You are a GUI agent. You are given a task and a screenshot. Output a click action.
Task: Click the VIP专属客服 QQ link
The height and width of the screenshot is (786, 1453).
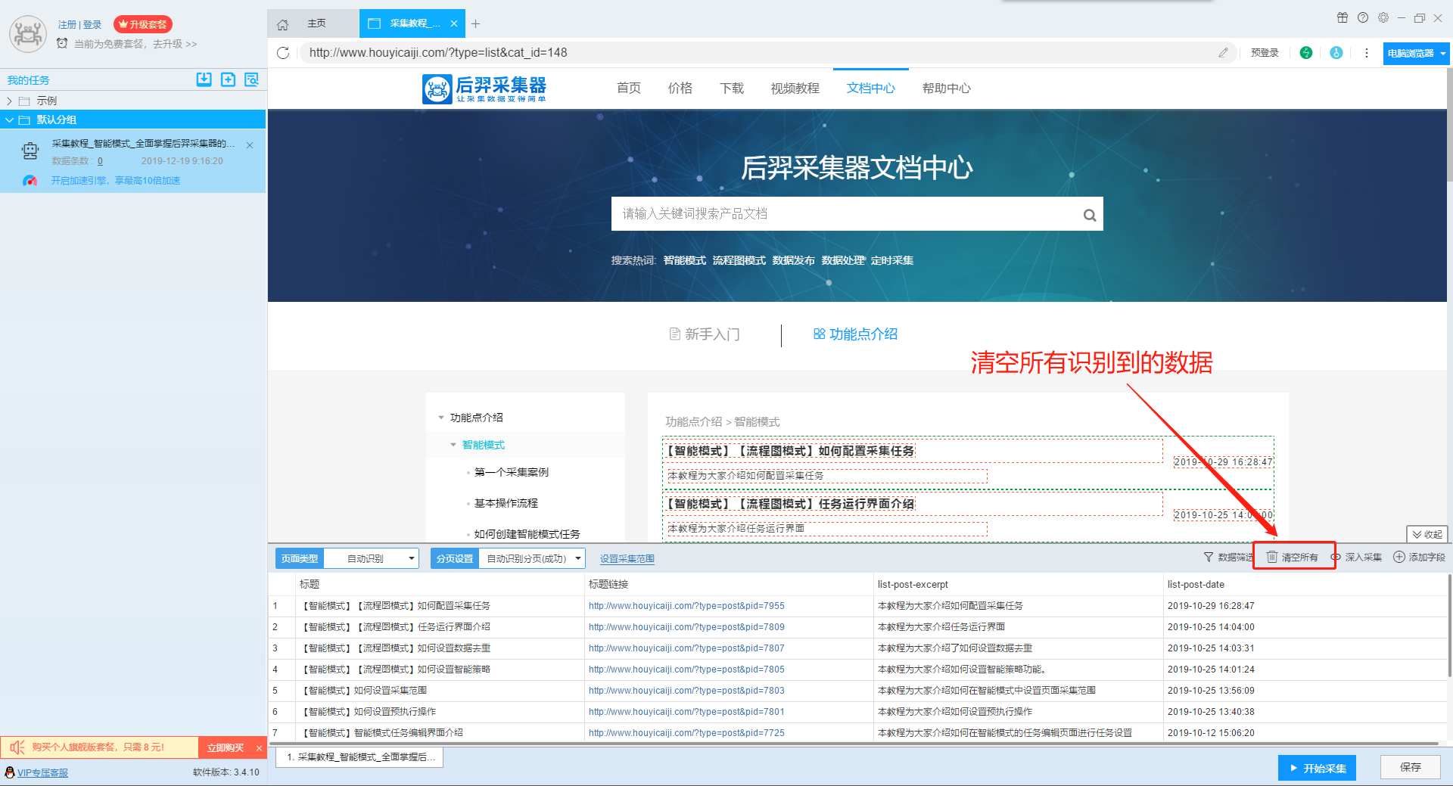36,772
